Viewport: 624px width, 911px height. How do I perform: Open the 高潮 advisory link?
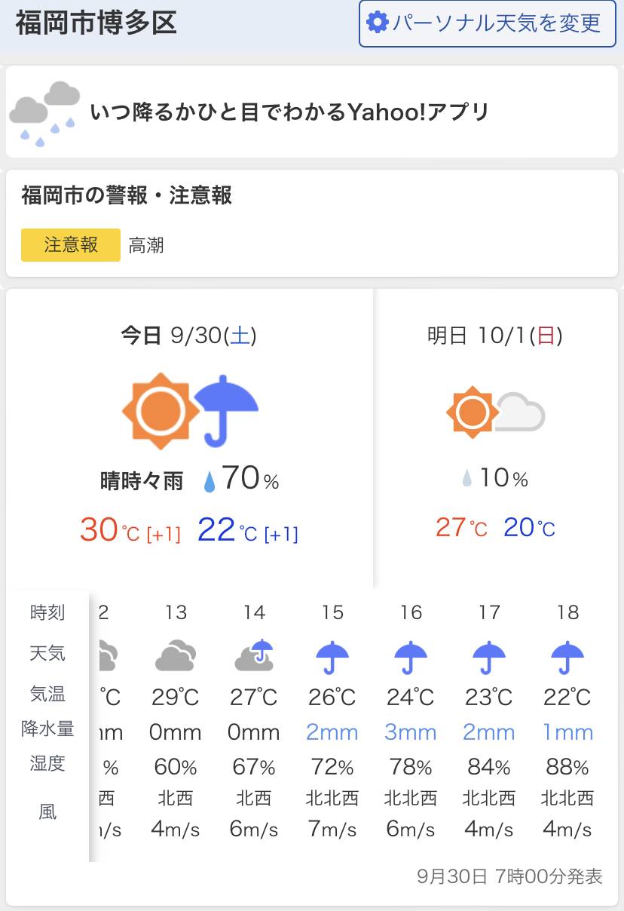pyautogui.click(x=146, y=246)
